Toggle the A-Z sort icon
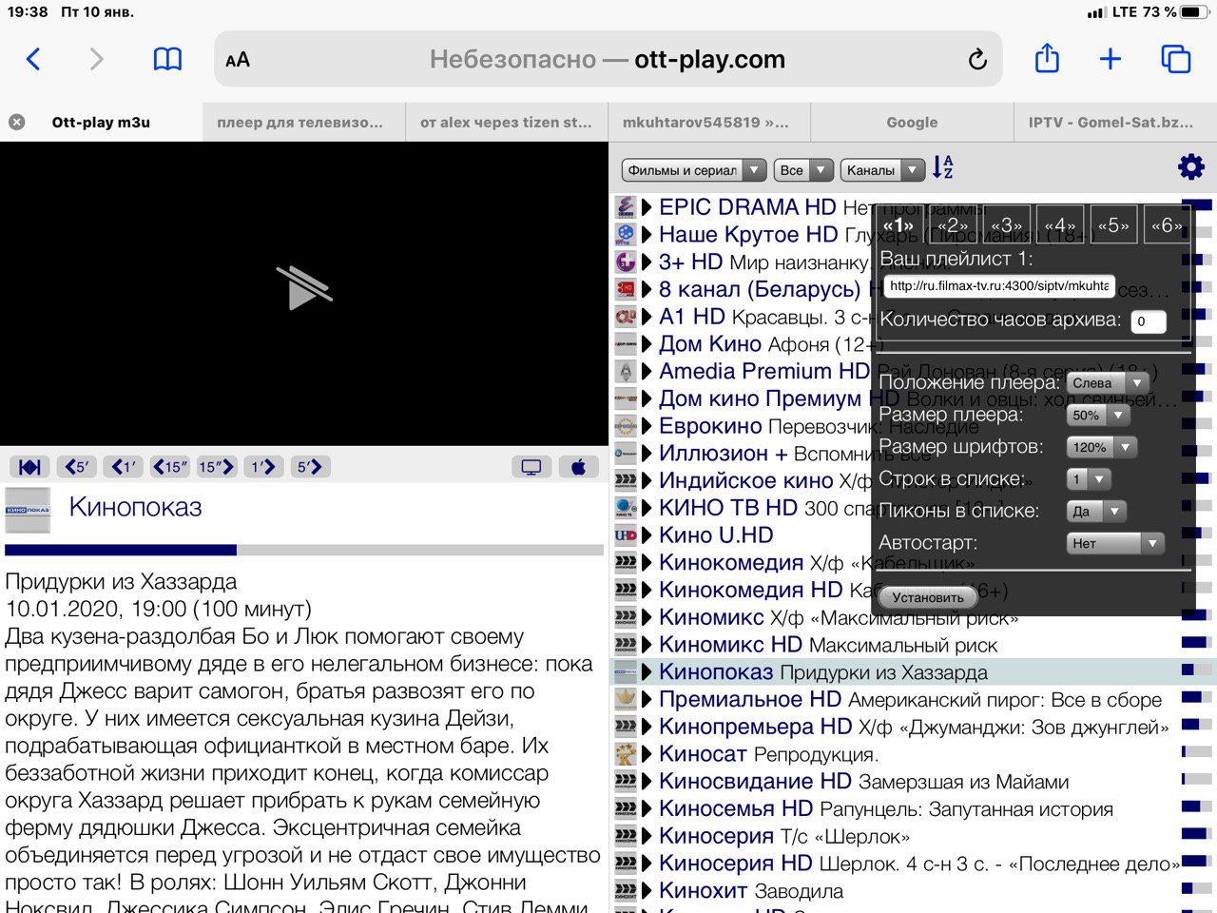 (x=942, y=168)
